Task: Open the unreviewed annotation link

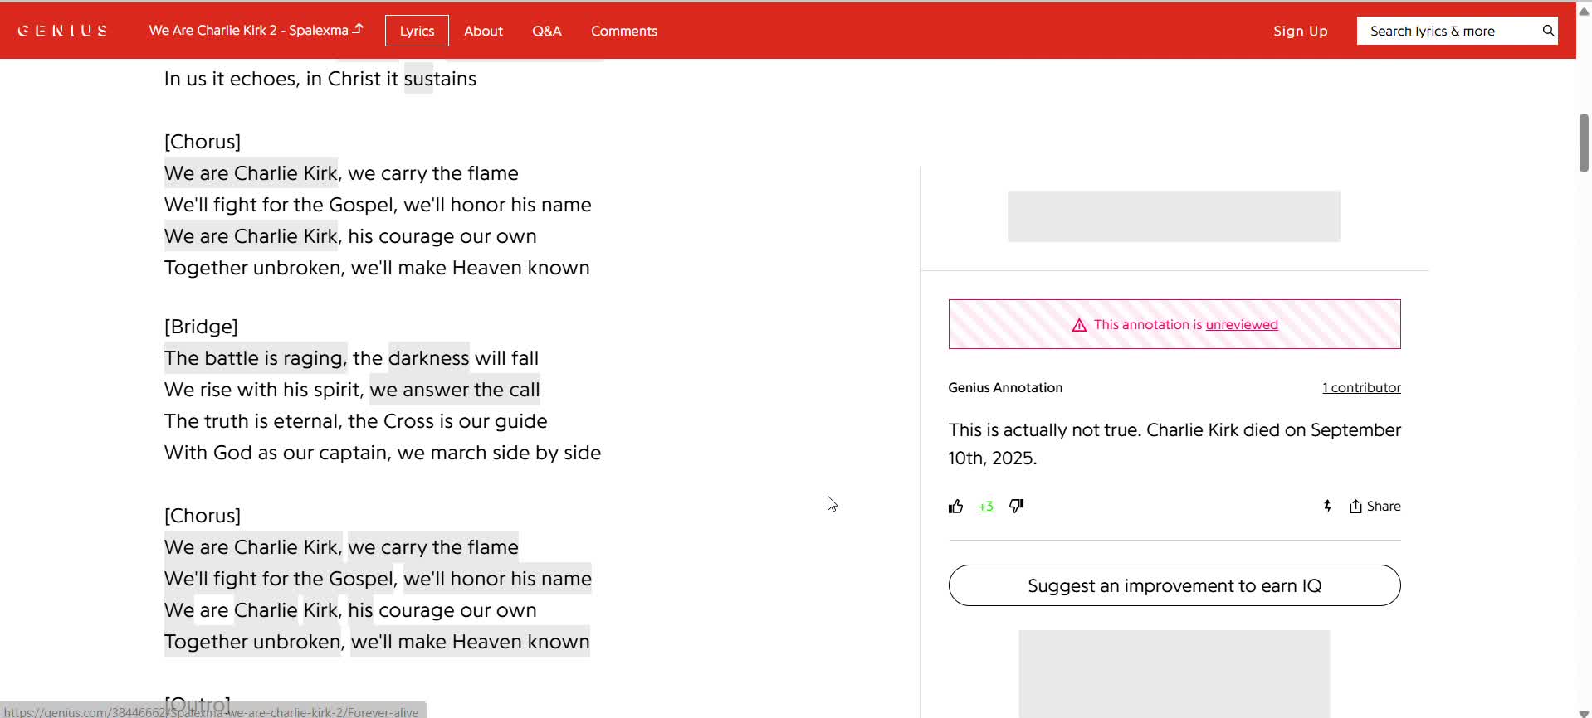Action: pos(1241,325)
